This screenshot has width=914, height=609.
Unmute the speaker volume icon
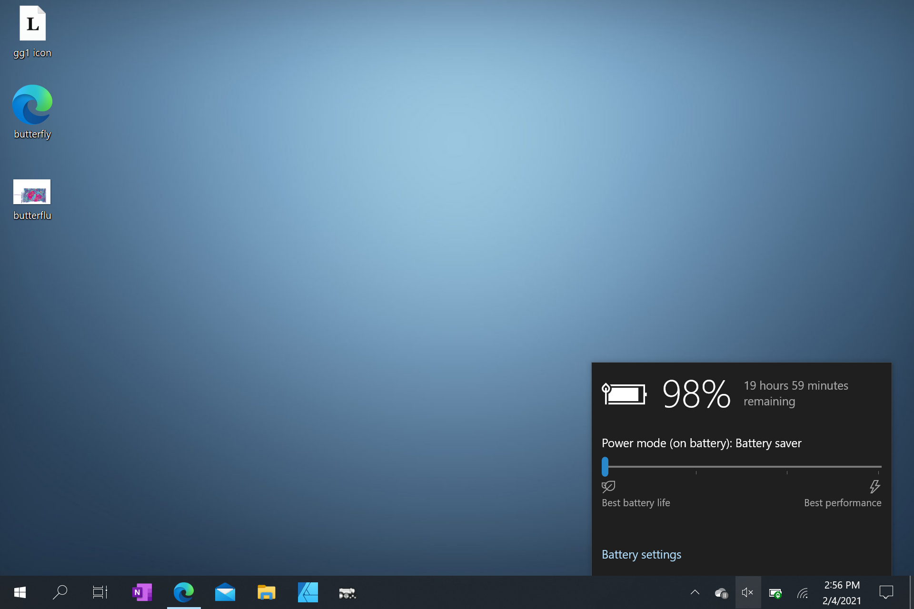coord(747,592)
